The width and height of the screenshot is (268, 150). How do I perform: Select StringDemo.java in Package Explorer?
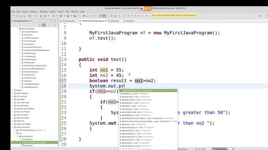click(x=31, y=72)
